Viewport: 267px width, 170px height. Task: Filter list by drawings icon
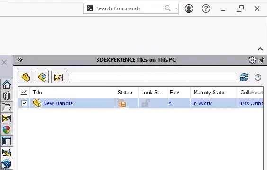pos(58,77)
